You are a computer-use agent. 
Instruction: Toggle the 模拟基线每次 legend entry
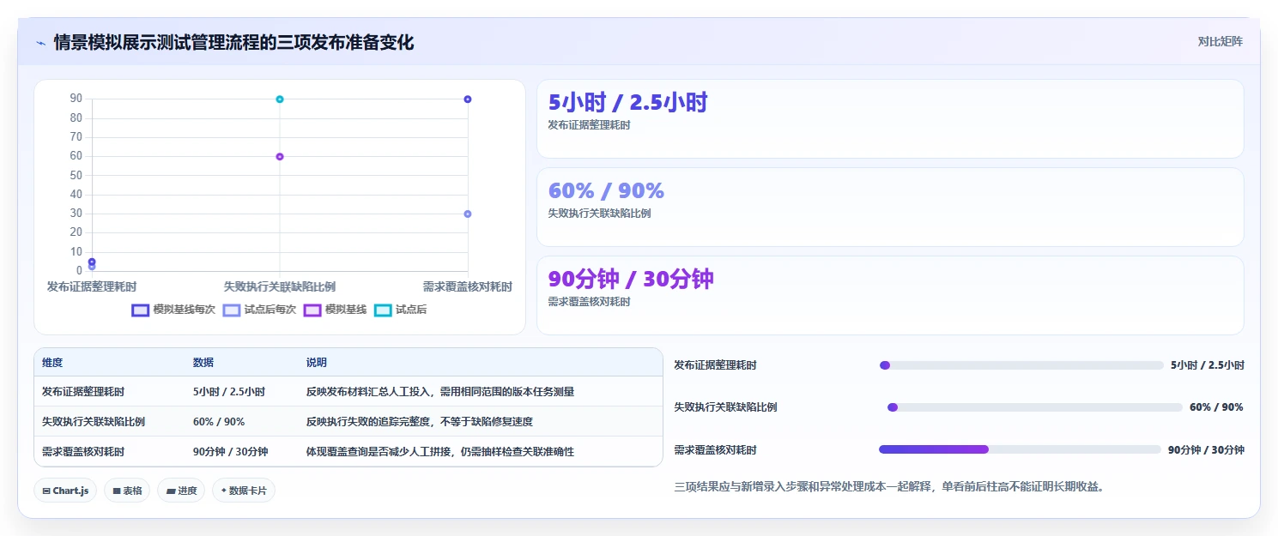173,310
